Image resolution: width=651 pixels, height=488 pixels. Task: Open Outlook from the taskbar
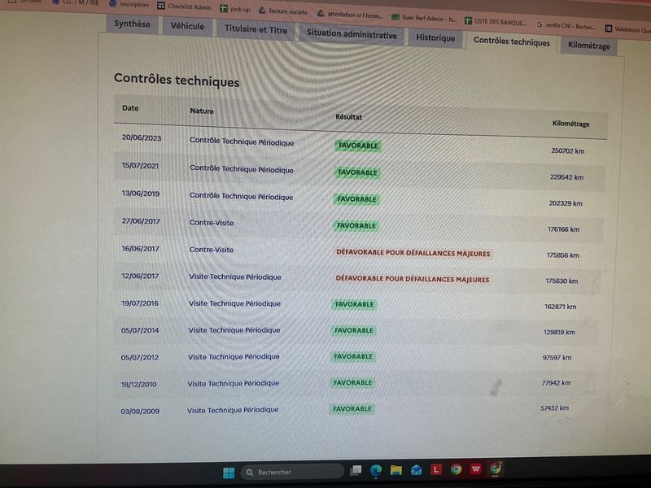pos(416,470)
